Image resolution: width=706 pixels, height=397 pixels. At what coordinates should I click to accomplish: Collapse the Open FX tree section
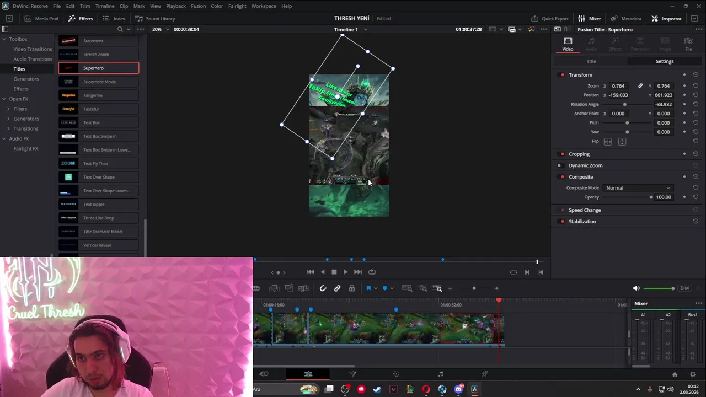pyautogui.click(x=4, y=99)
